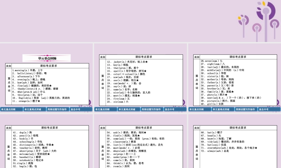
Task: Open the slide thumbnail listing words 41 to 52
Action: [46, 141]
